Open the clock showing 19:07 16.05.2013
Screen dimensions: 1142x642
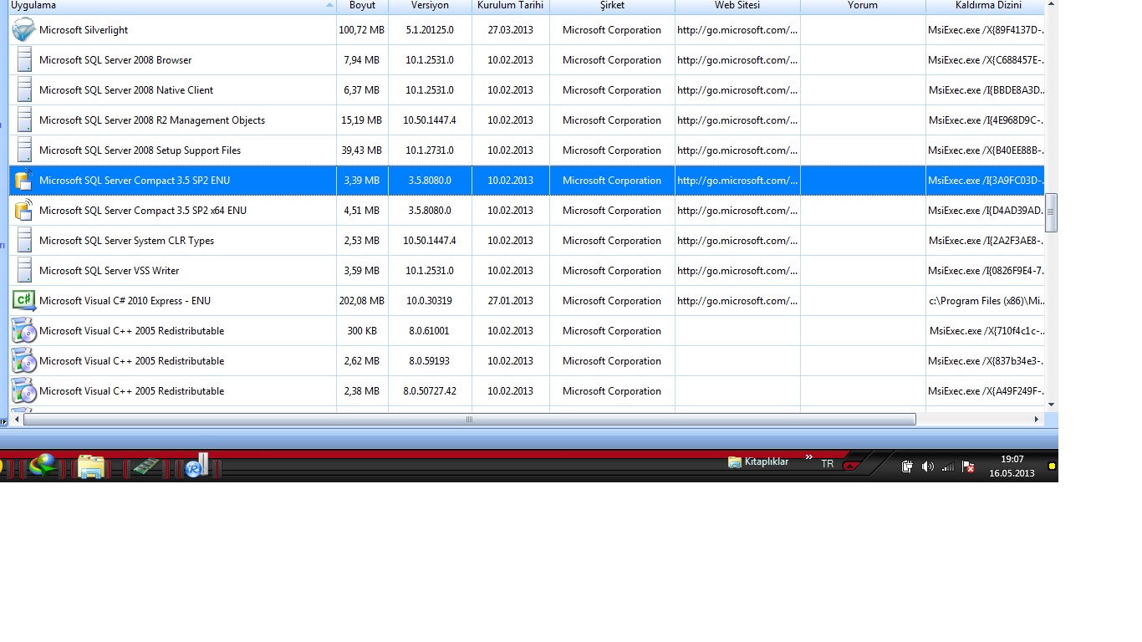point(1012,466)
